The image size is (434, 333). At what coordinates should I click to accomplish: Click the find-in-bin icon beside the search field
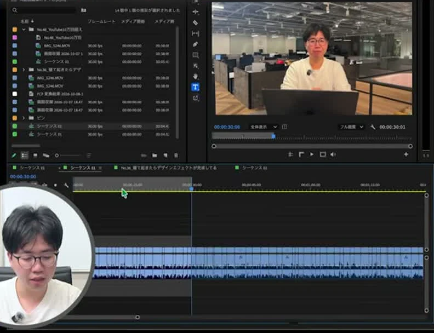[83, 10]
